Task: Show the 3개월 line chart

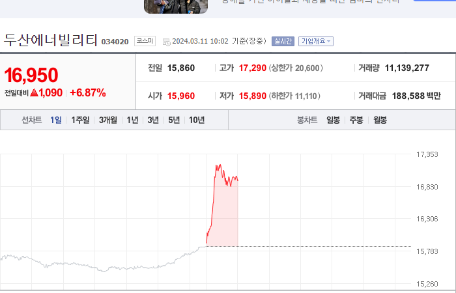Action: pyautogui.click(x=108, y=120)
